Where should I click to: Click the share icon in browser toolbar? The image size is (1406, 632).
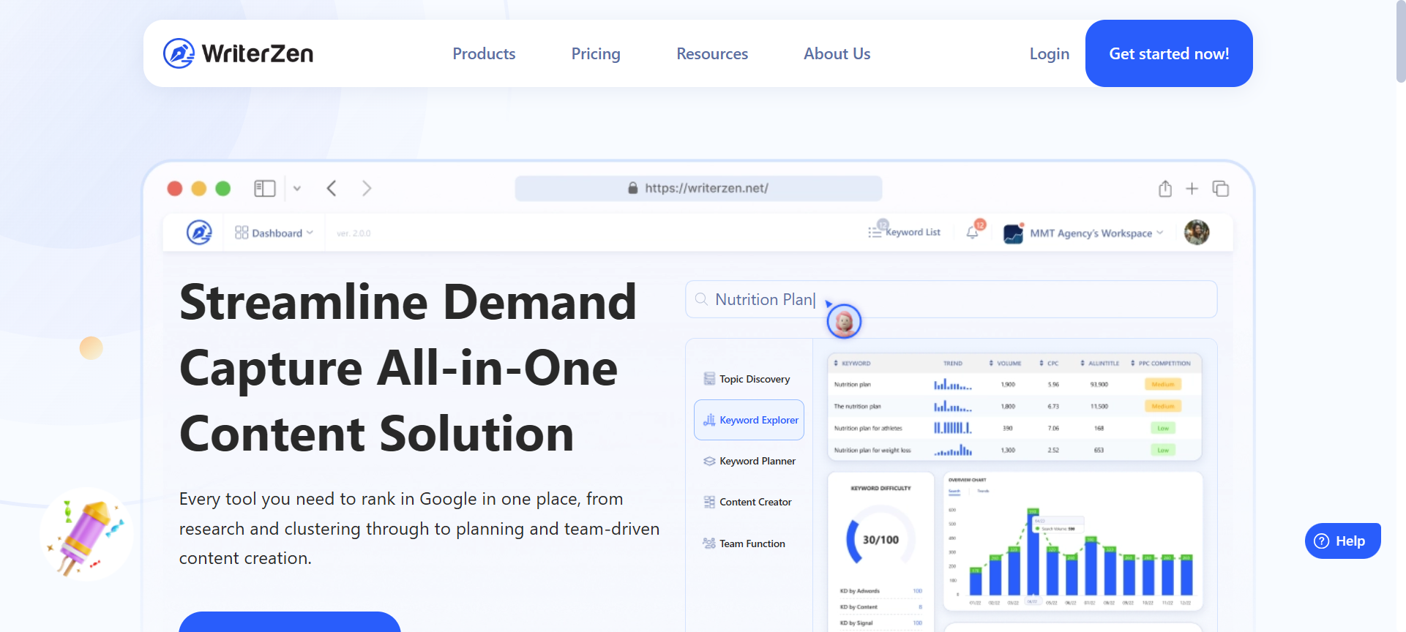click(1165, 189)
